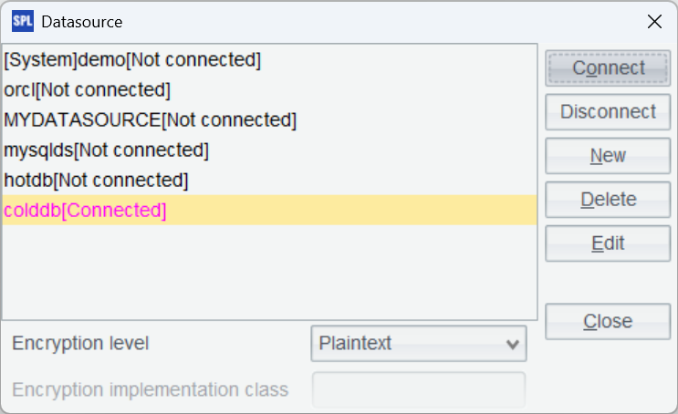Pick the mysqlds datasource entry
This screenshot has width=678, height=414.
click(x=106, y=150)
